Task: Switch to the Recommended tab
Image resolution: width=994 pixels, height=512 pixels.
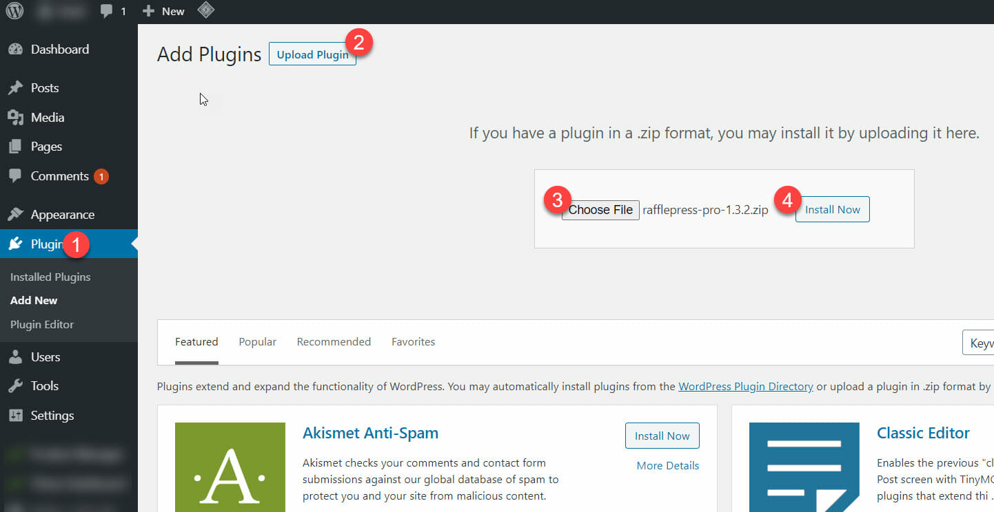Action: (334, 342)
